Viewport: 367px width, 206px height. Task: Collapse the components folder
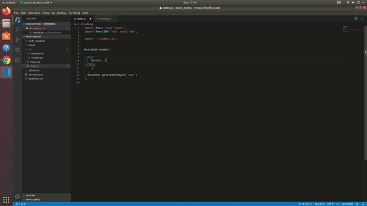[x=28, y=53]
